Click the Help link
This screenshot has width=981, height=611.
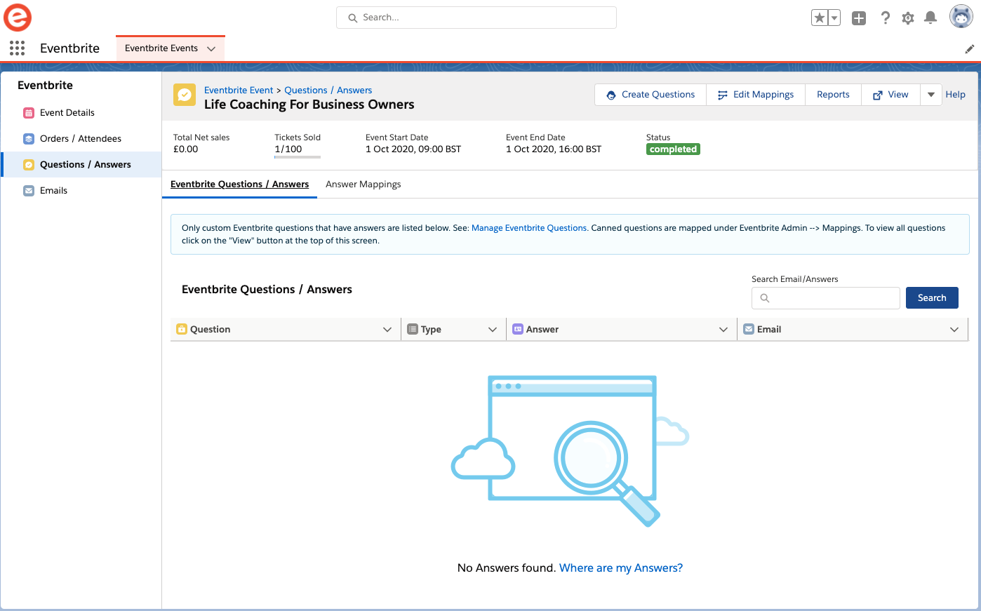coord(955,94)
